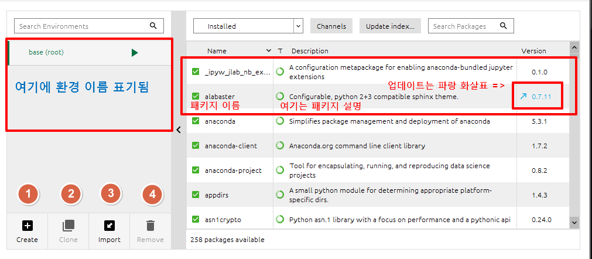Click type circle icon for alabaster package
The width and height of the screenshot is (592, 259).
(280, 96)
